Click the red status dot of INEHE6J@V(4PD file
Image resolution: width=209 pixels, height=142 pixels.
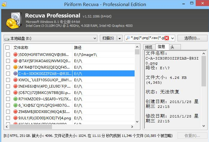click(x=15, y=86)
